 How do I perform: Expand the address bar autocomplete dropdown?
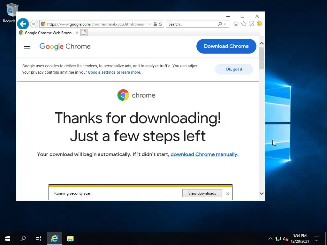[150, 24]
